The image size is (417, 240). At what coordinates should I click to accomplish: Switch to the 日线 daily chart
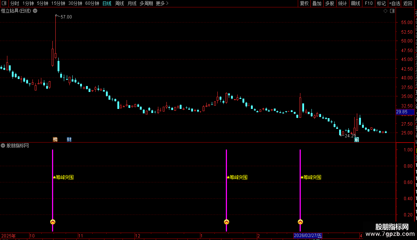click(x=107, y=3)
